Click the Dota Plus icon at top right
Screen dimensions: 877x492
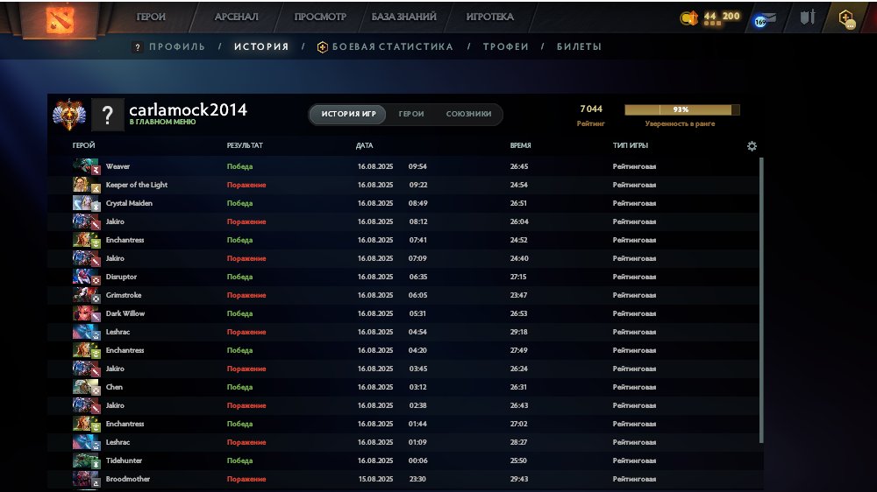[x=847, y=18]
